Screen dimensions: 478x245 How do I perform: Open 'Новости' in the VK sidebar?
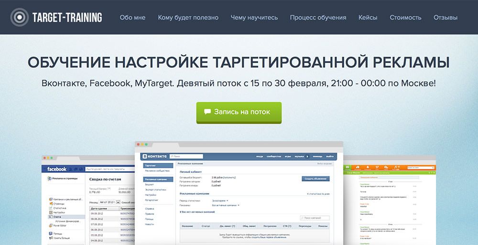[x=149, y=224]
